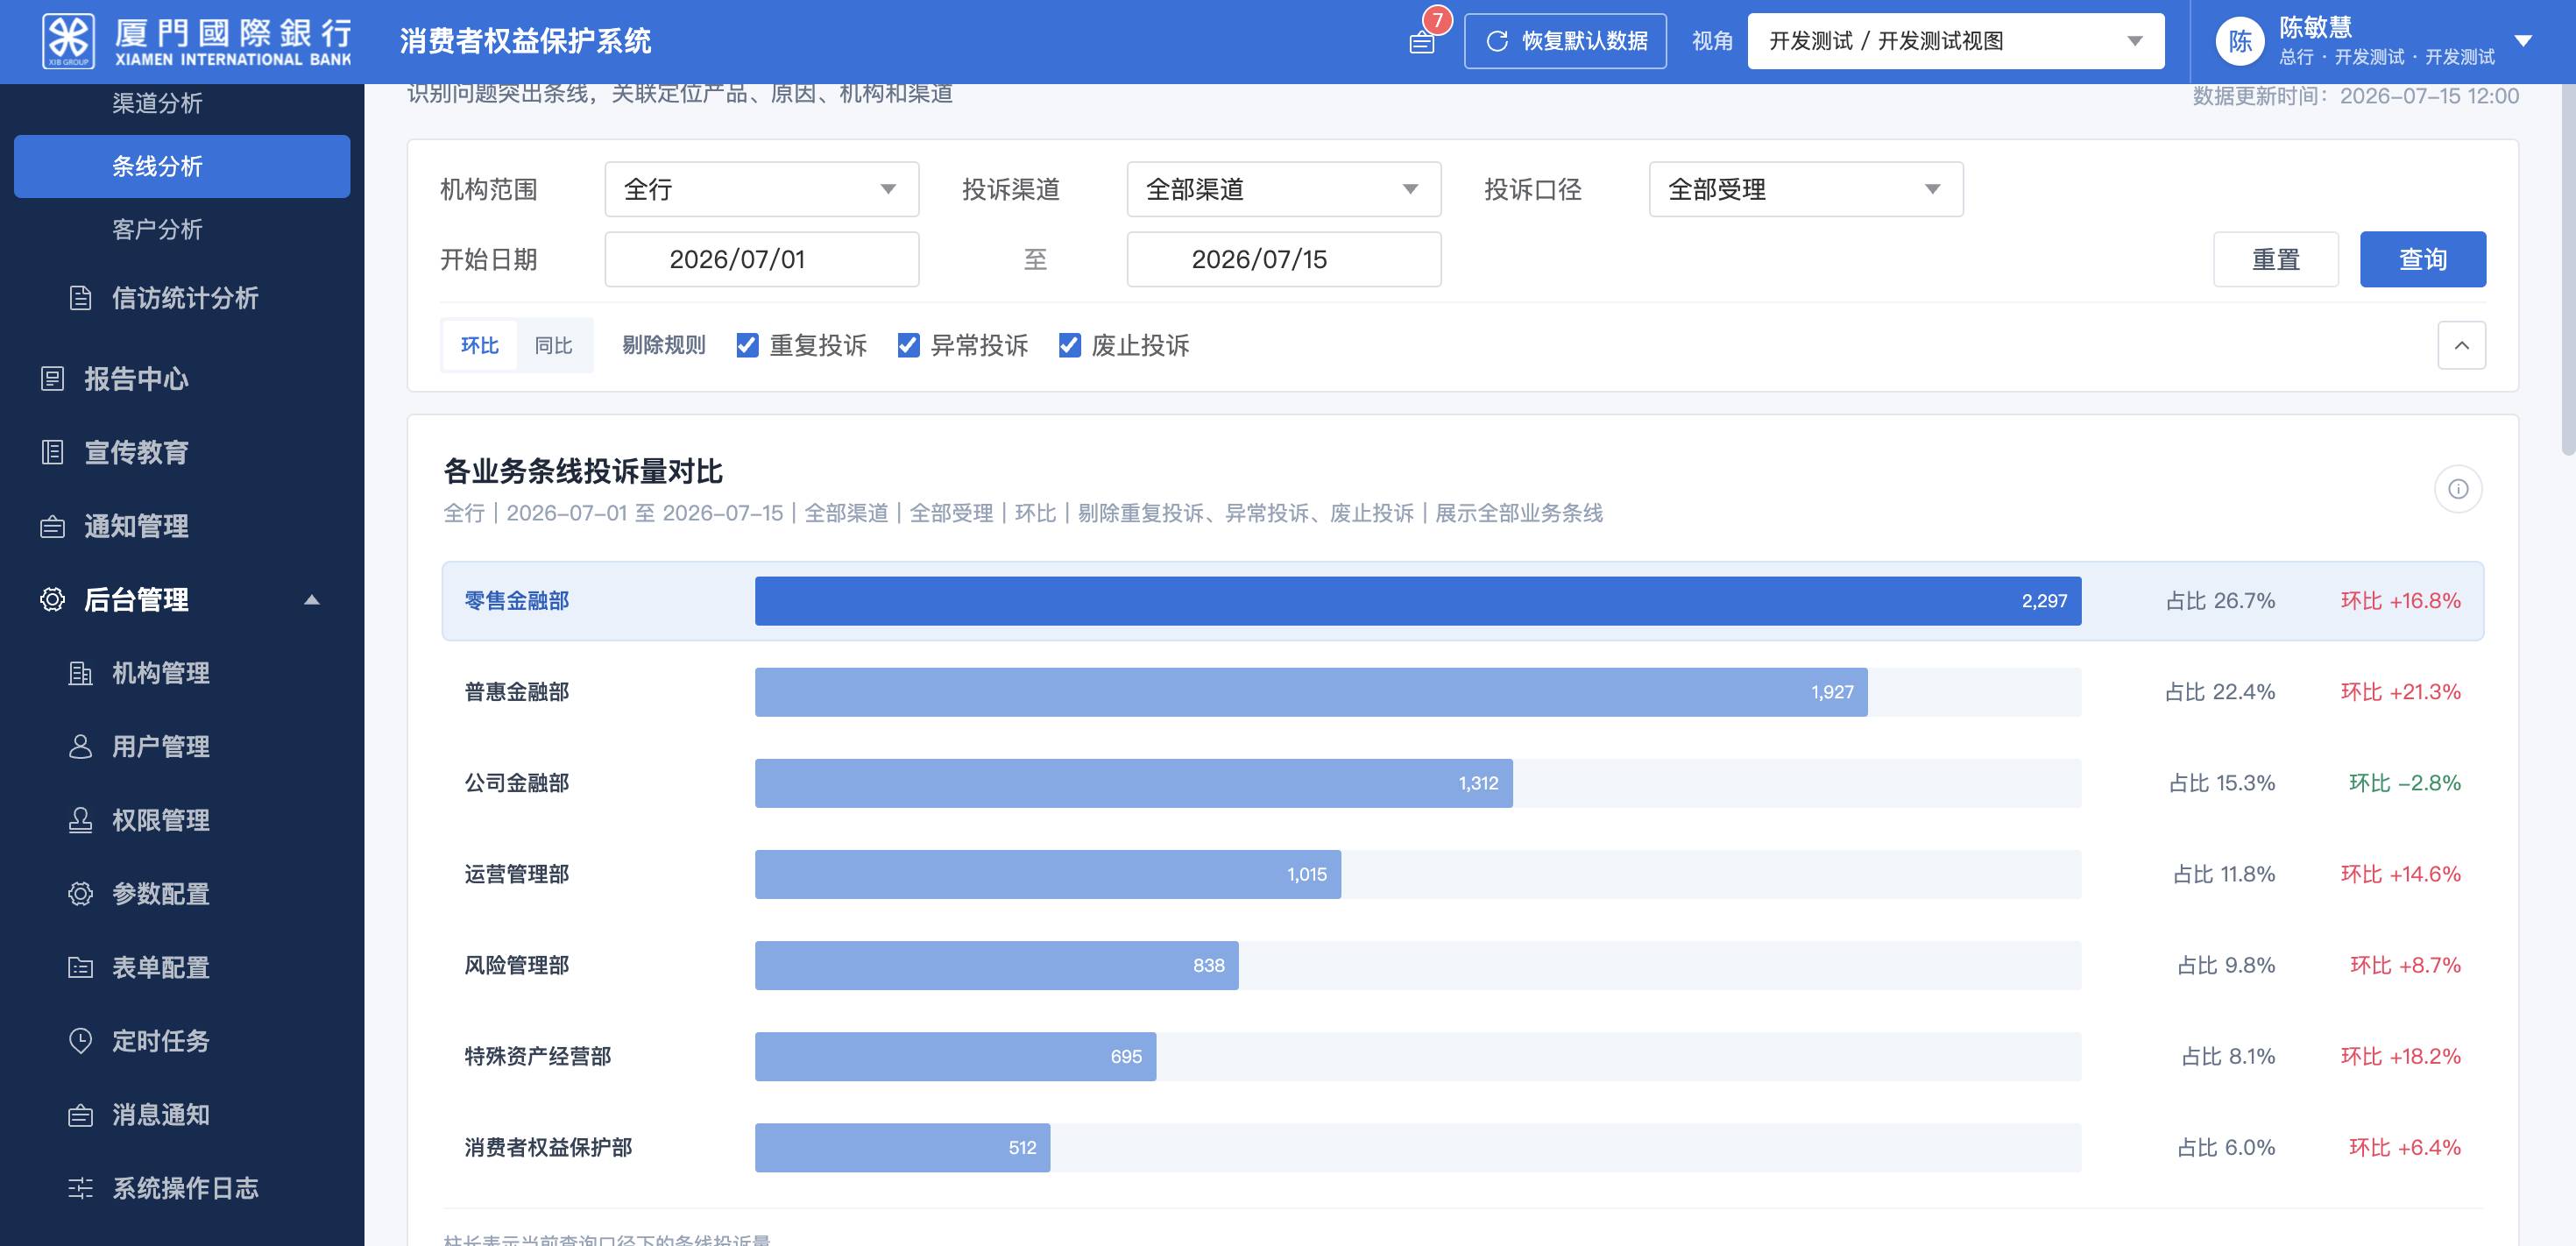Viewport: 2576px width, 1246px height.
Task: Click the 重置 button
Action: point(2276,259)
